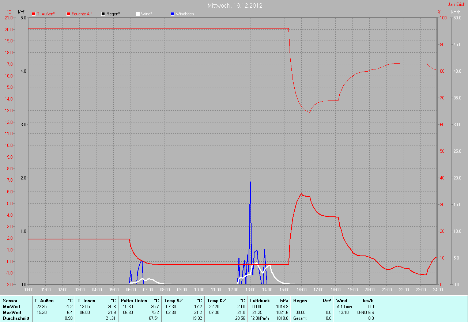
Task: Click the chart title 'Mittwoch, 19.12.2012'
Action: (235, 5)
